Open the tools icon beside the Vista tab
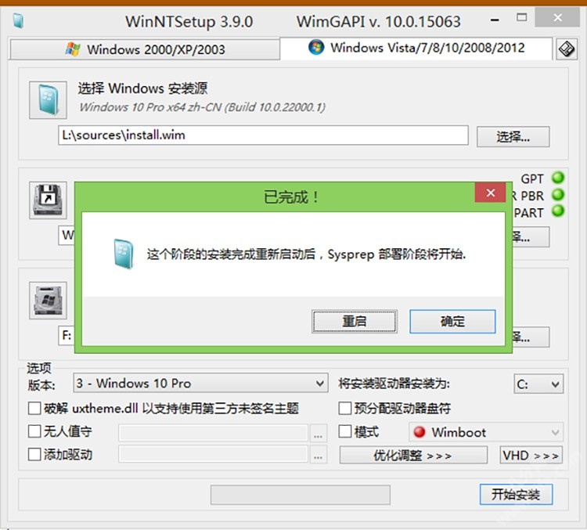This screenshot has width=587, height=530. coord(566,49)
